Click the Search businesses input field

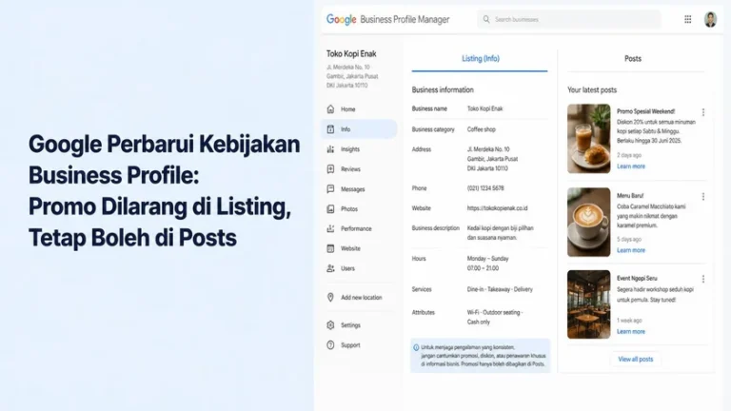[x=569, y=19]
